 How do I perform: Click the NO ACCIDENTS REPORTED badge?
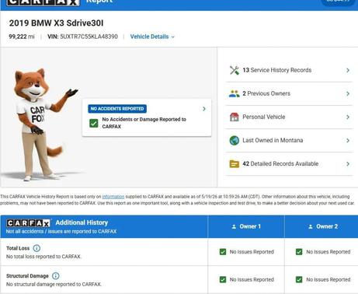[x=117, y=109]
